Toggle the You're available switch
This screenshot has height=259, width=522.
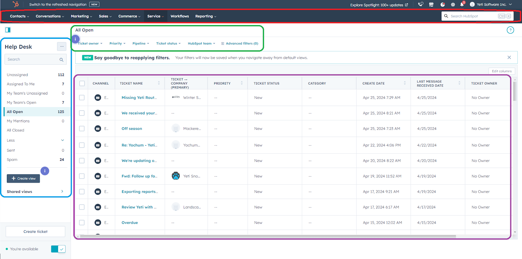coord(58,249)
